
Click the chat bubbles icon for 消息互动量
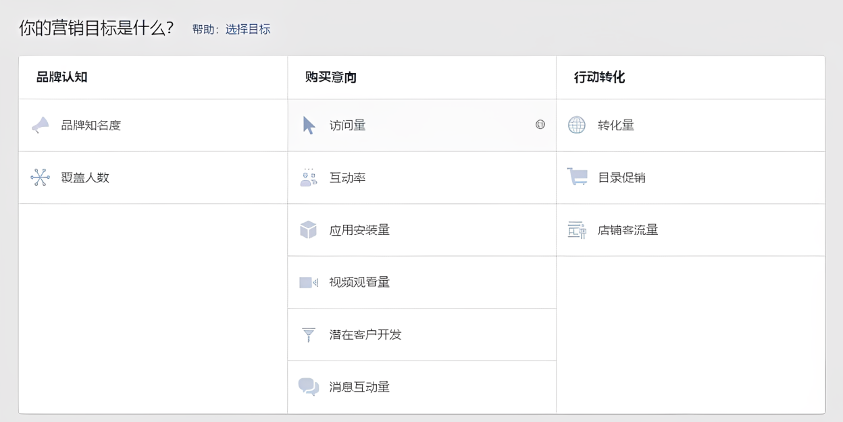(309, 387)
